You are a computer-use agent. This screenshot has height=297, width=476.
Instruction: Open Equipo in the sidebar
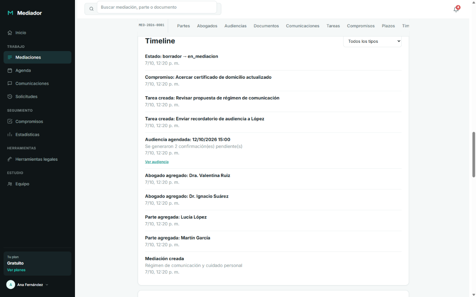[x=37, y=184]
